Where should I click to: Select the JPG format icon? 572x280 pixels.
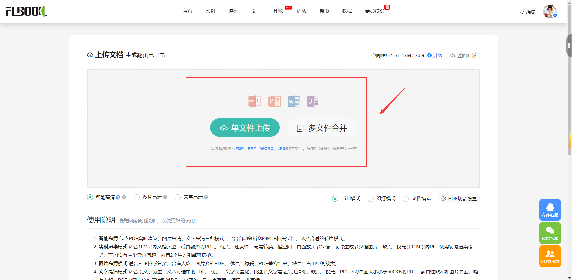click(x=313, y=101)
